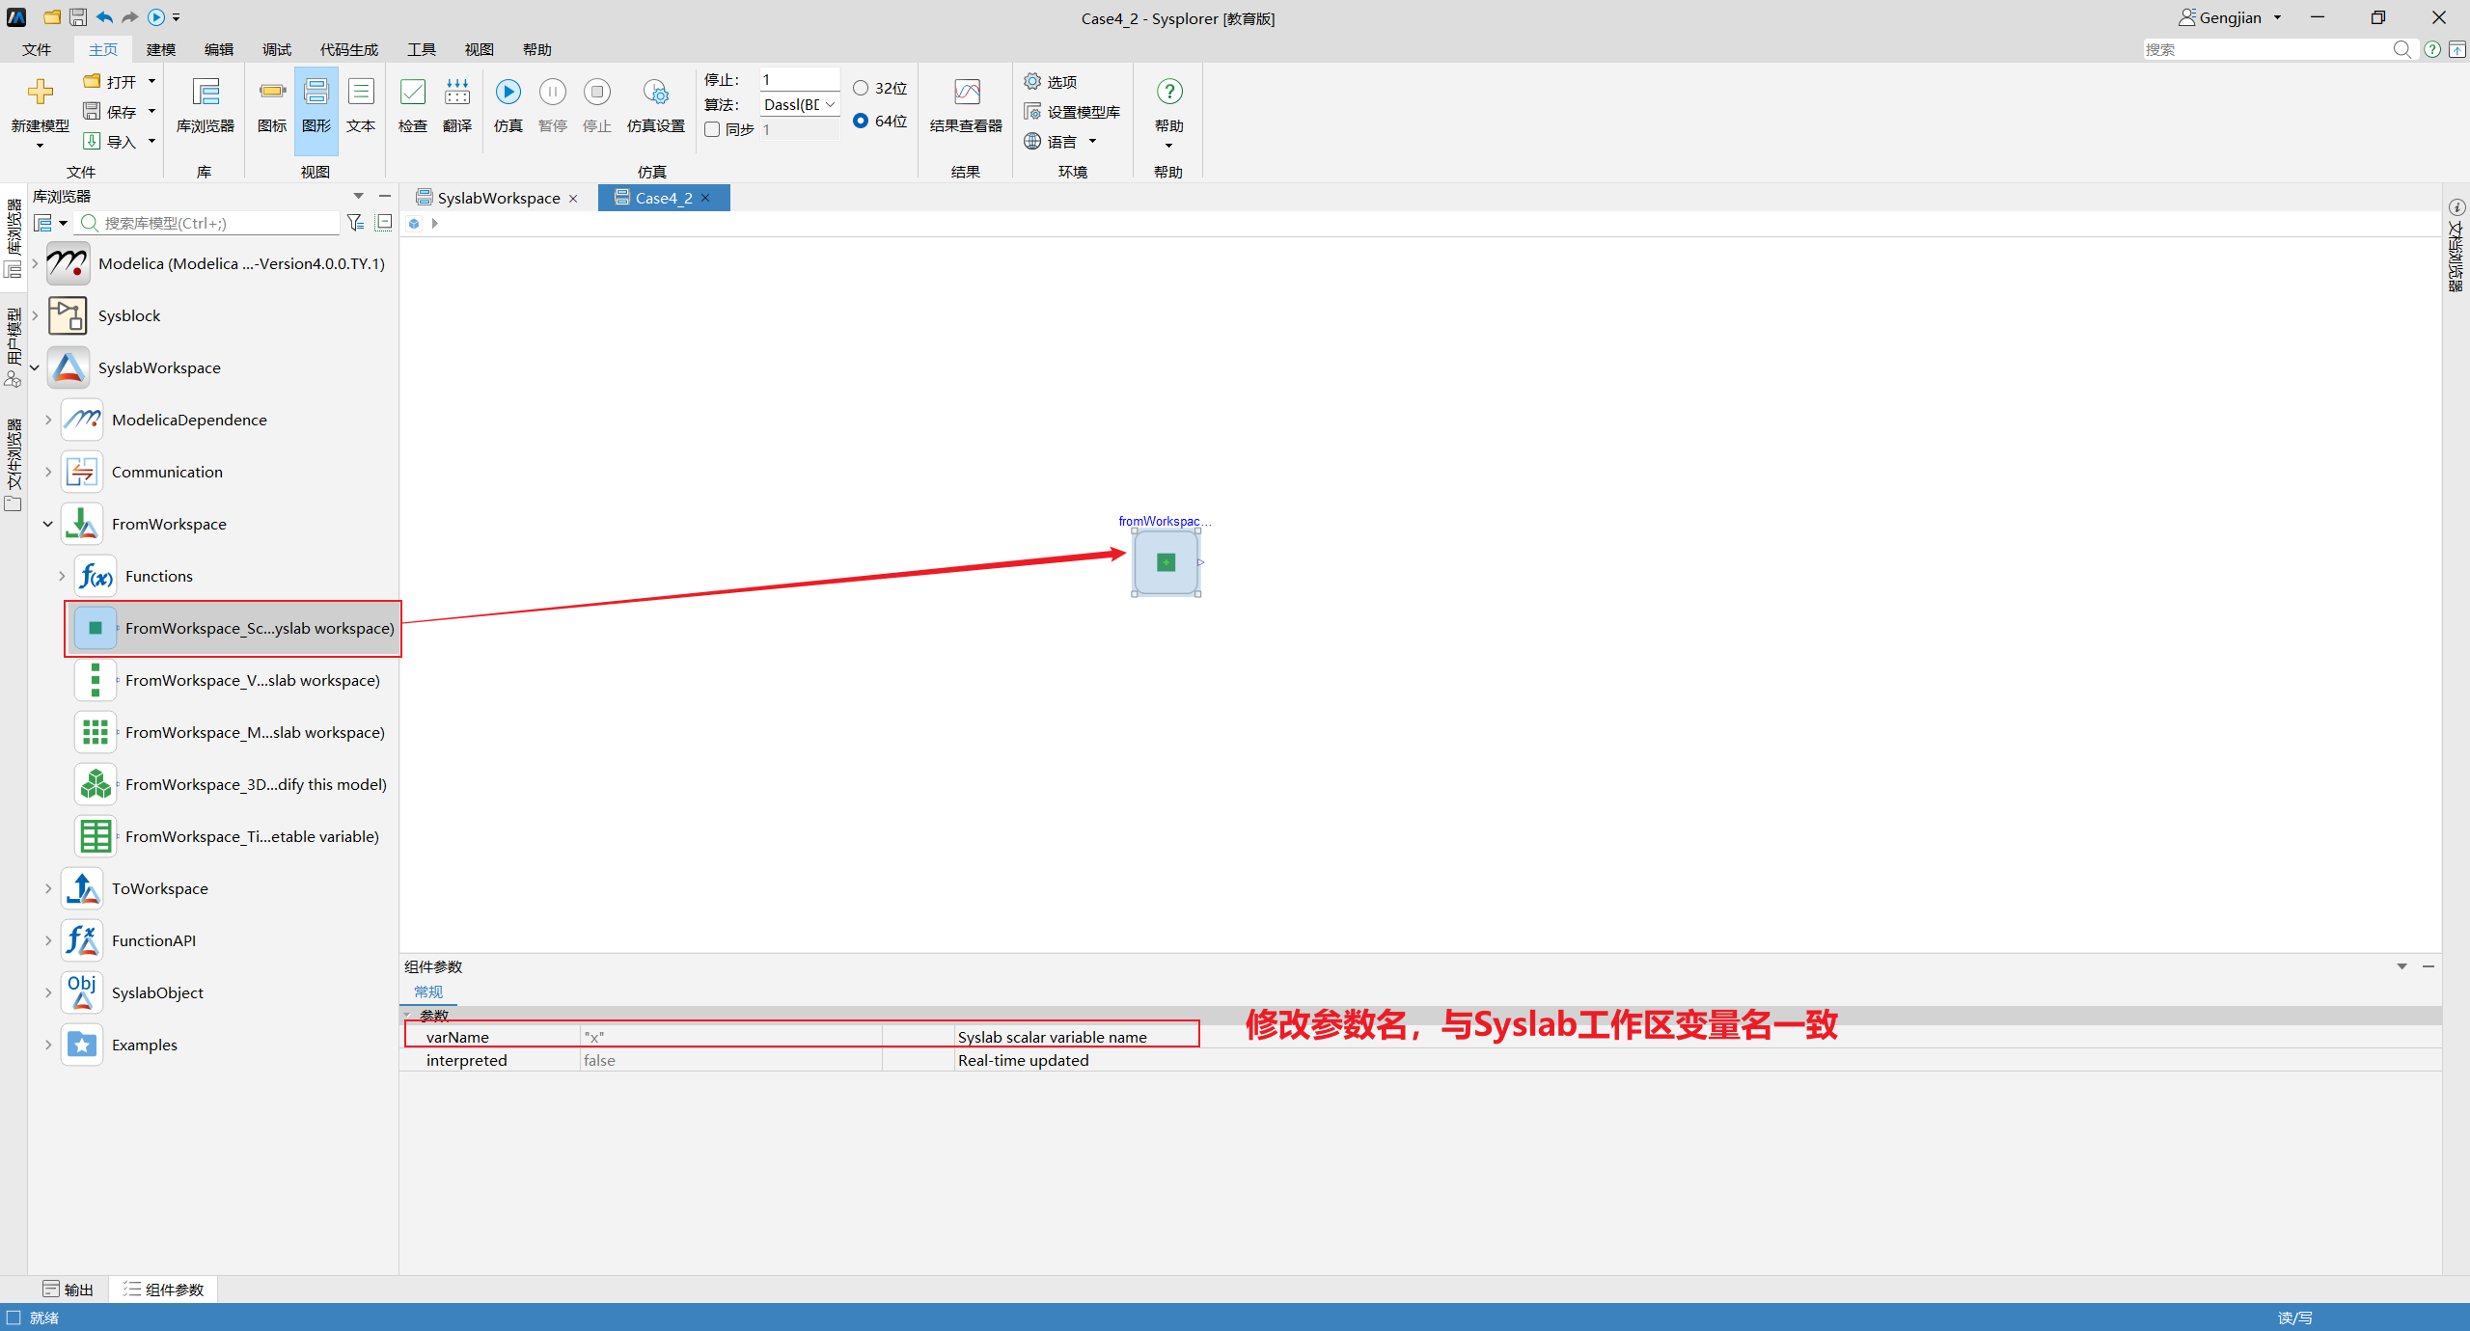The width and height of the screenshot is (2470, 1331).
Task: Click the varName value field "x"
Action: coord(731,1037)
